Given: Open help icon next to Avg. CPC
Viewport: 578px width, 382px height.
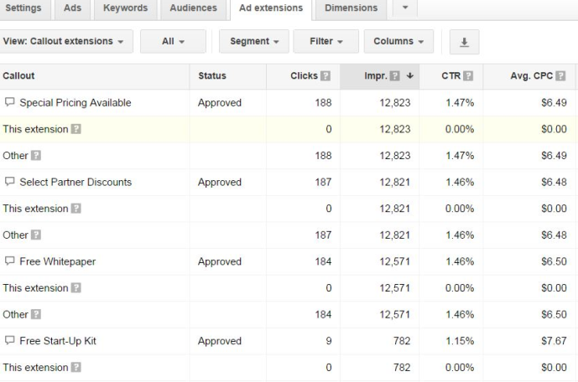Looking at the screenshot, I should pos(560,75).
